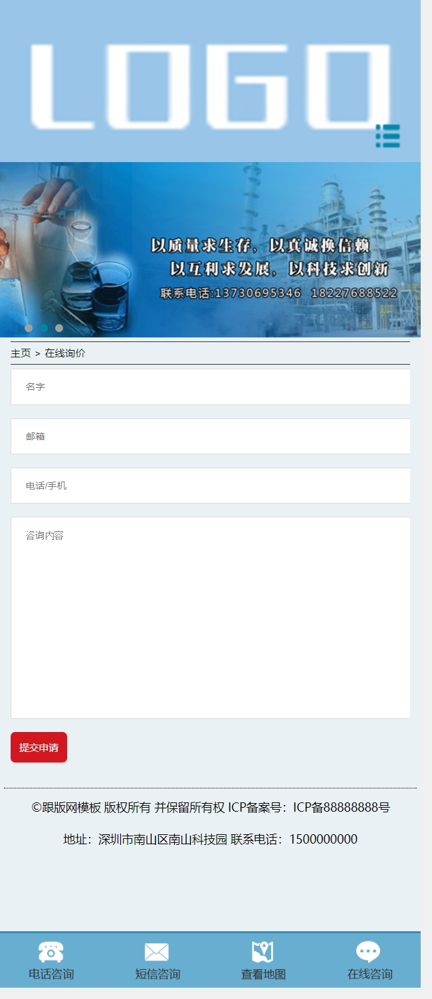Select the second carousel dot
Image resolution: width=432 pixels, height=999 pixels.
44,328
